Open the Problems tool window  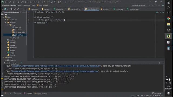[x=17, y=93]
